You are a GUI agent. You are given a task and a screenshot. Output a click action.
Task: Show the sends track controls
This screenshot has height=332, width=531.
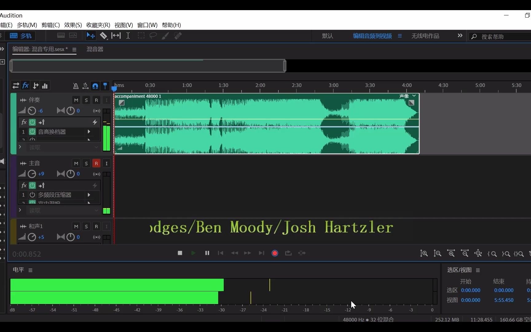click(x=36, y=85)
